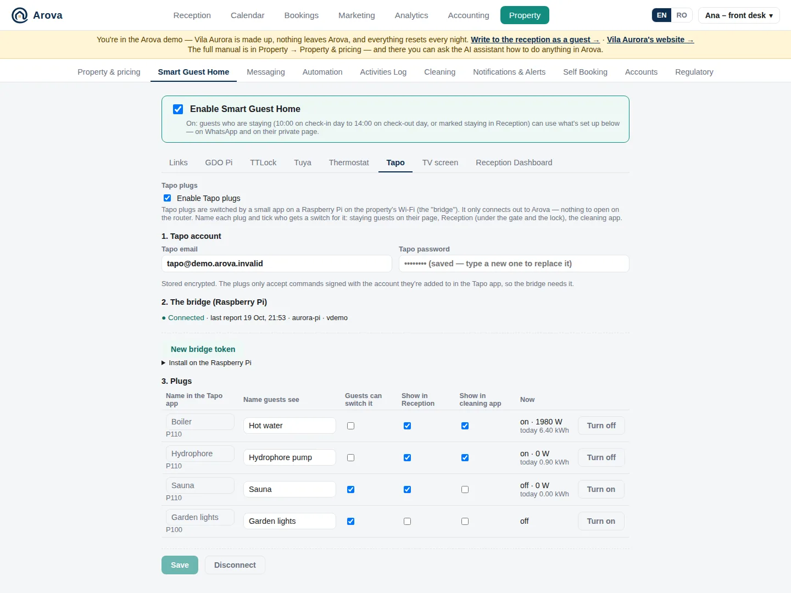Screen dimensions: 791x593
Task: Expand Install on the Raspberry Pi
Action: [x=207, y=363]
